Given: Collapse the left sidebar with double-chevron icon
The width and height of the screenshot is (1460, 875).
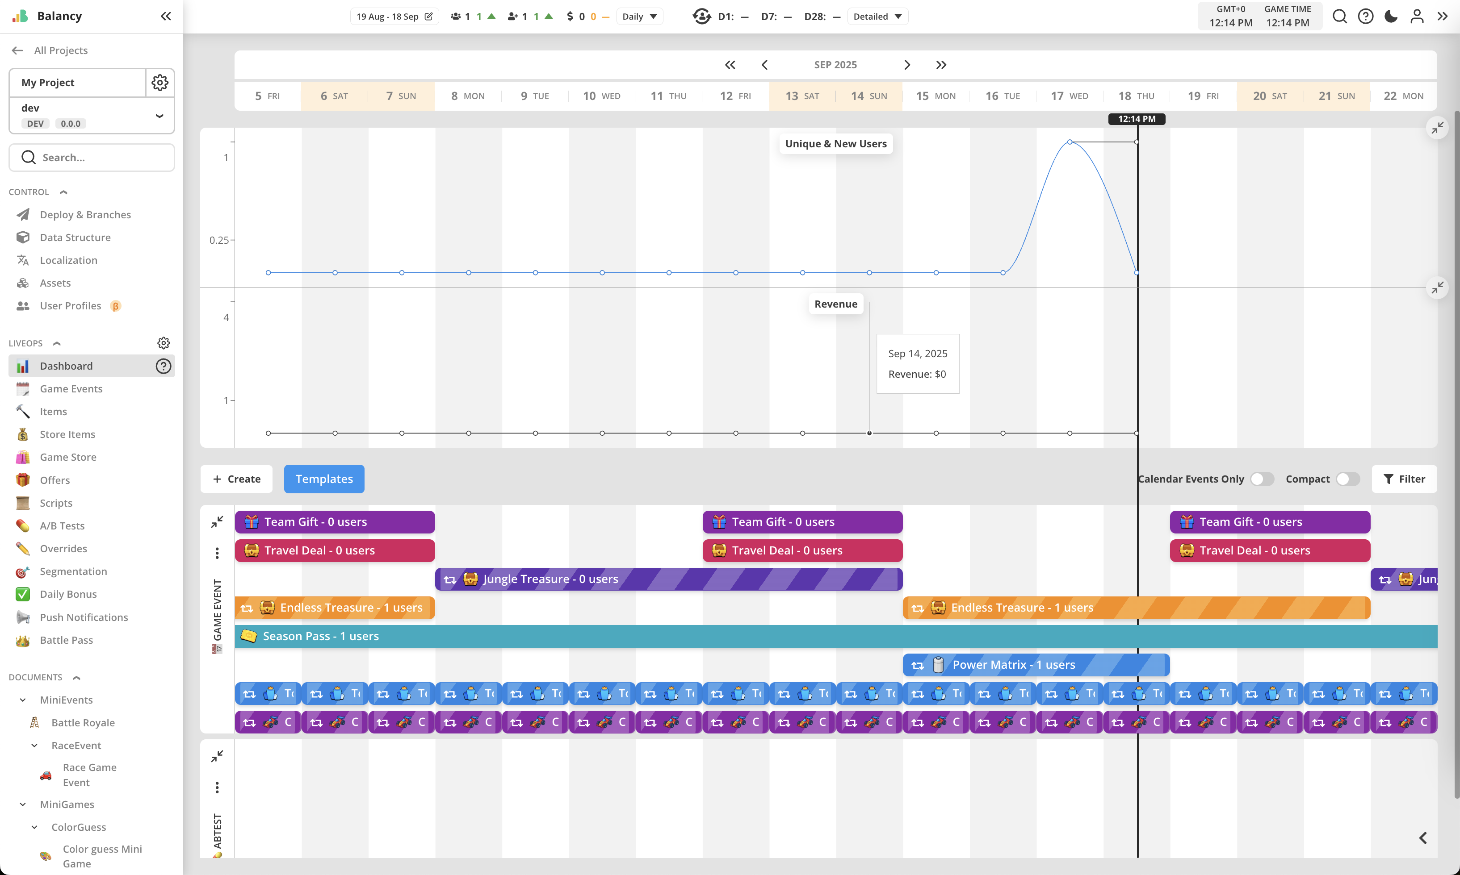Looking at the screenshot, I should click(166, 16).
